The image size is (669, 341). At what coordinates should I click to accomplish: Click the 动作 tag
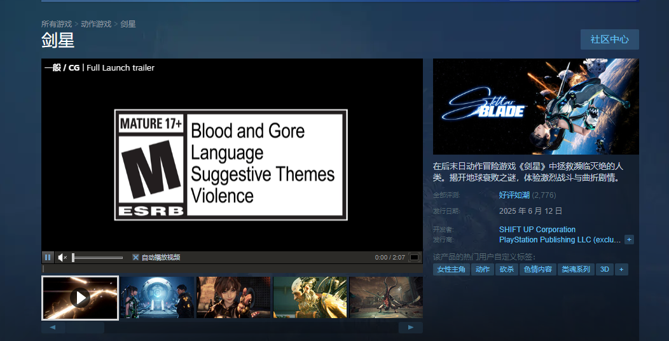tap(483, 269)
